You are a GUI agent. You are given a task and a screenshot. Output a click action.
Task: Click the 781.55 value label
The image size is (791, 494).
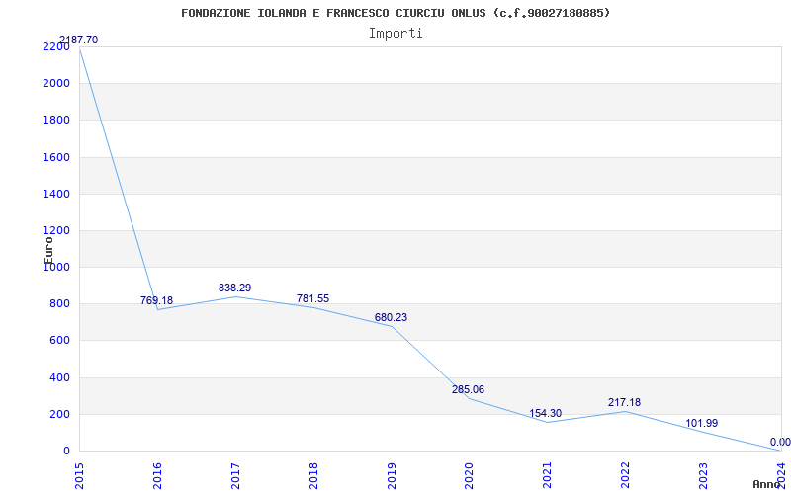312,298
